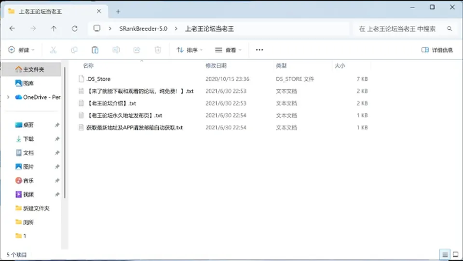Click the pin icon beside 下载
This screenshot has height=261, width=463.
click(x=57, y=139)
